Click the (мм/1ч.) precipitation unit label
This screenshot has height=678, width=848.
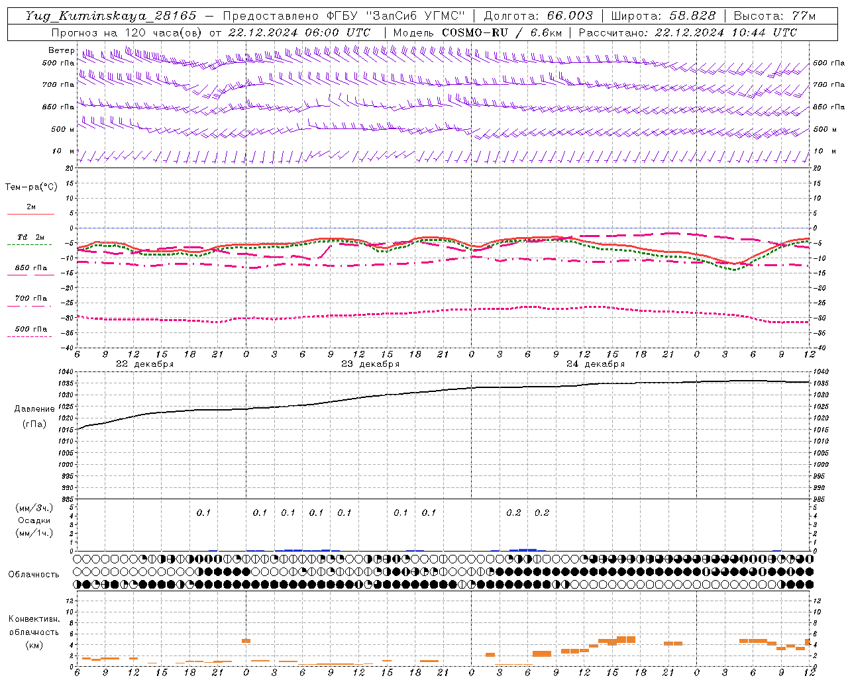(x=34, y=533)
